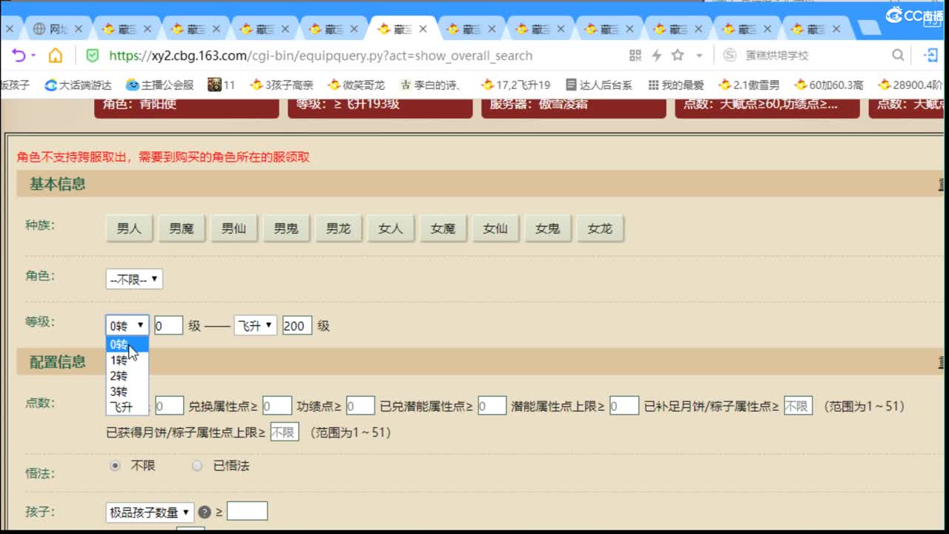This screenshot has height=534, width=949.
Task: Click the lightning speed-mode icon
Action: [x=656, y=56]
